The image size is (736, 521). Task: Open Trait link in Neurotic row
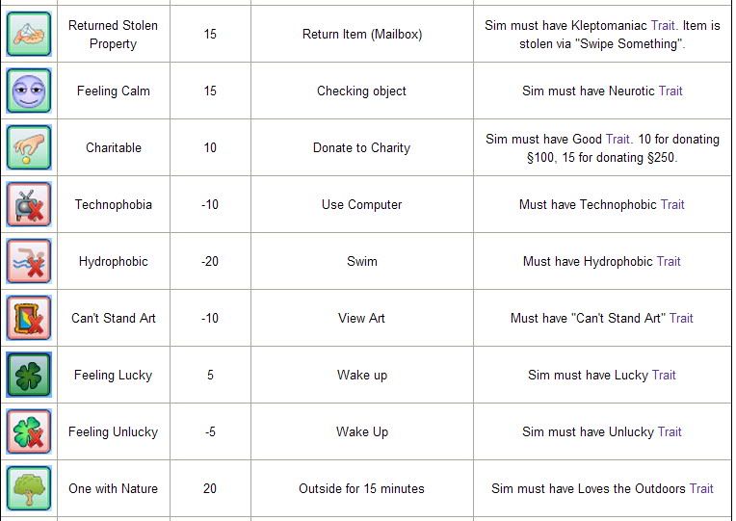point(670,91)
